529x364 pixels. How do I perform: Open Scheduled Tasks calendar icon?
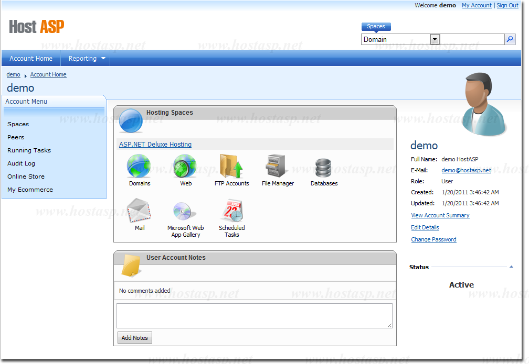231,211
